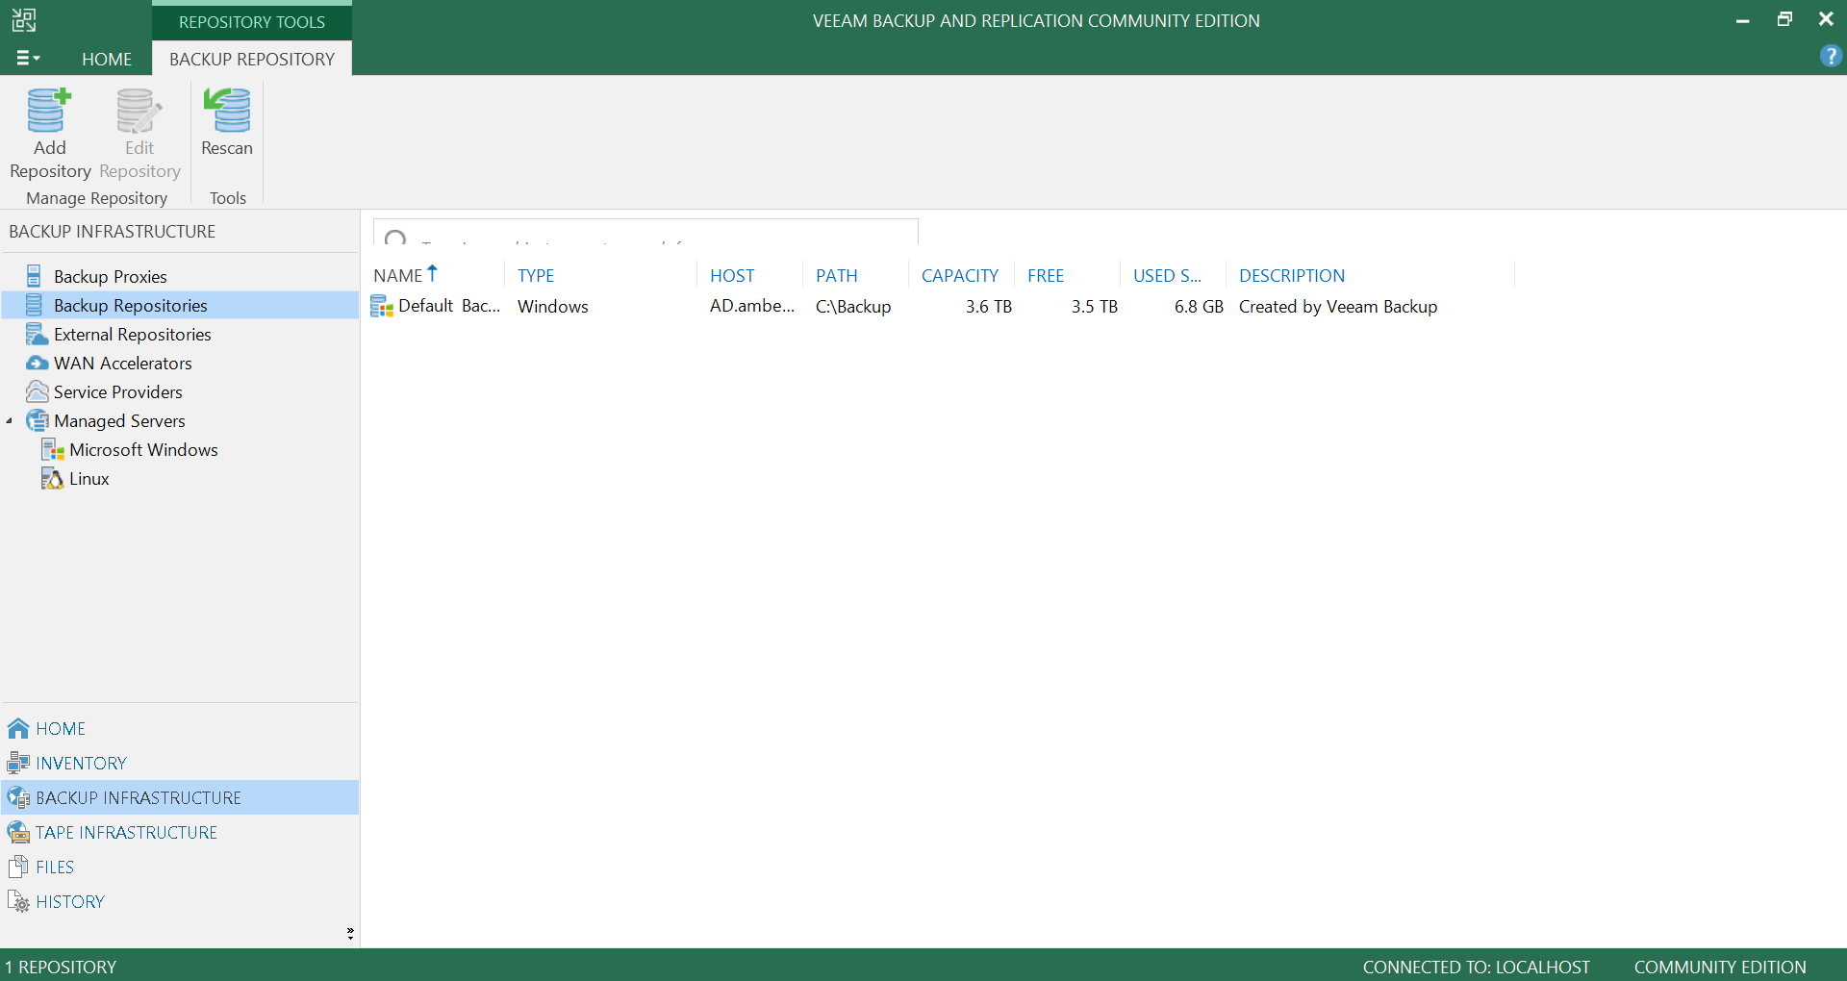Viewport: 1847px width, 981px height.
Task: Open the HISTORY navigation view
Action: pyautogui.click(x=180, y=901)
